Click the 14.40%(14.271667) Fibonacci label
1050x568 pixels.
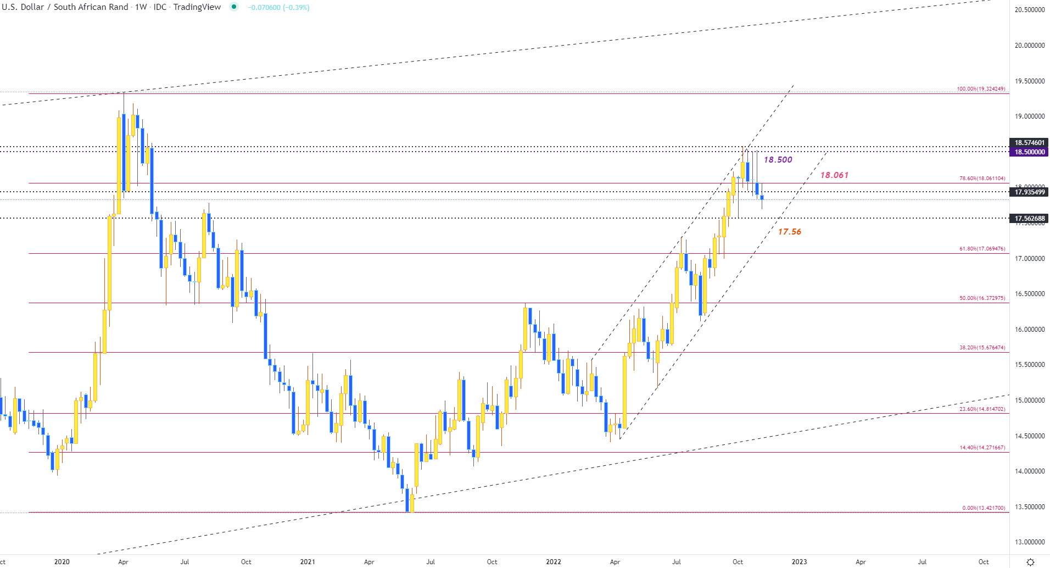pos(982,448)
